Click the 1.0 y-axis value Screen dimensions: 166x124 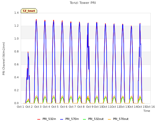16,39
